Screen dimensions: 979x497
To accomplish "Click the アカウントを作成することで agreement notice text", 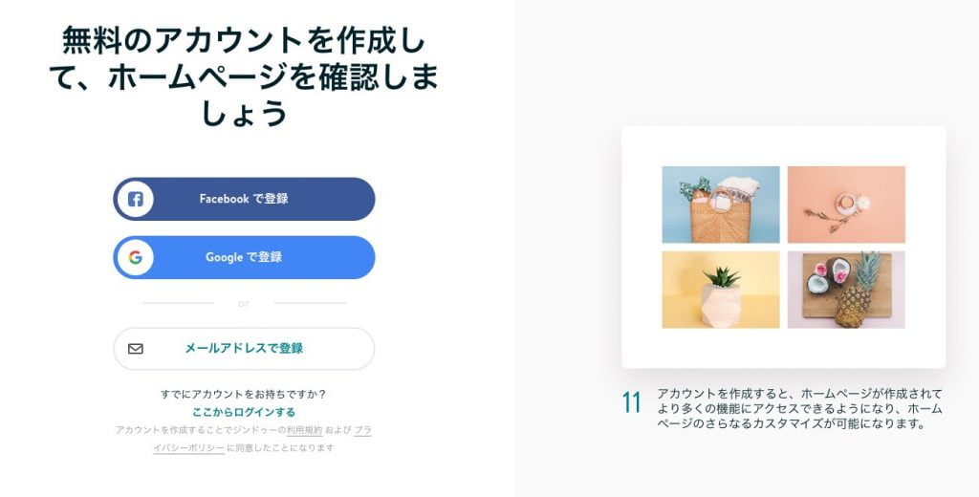I will (x=200, y=430).
